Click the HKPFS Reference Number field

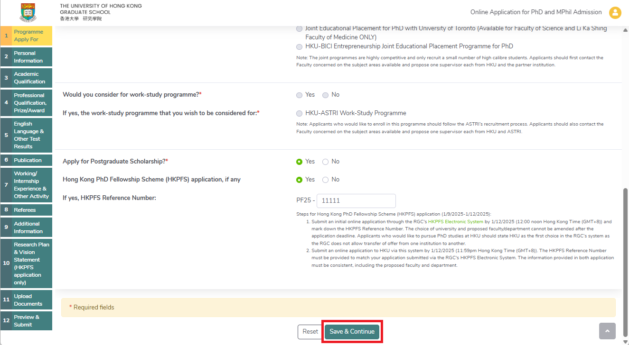[356, 201]
